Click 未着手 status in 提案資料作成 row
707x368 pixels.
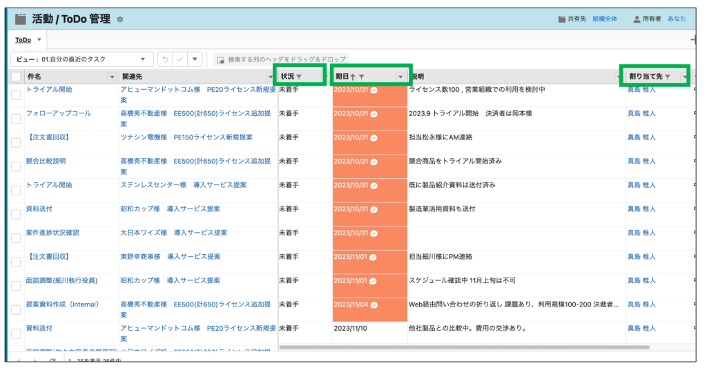(289, 304)
